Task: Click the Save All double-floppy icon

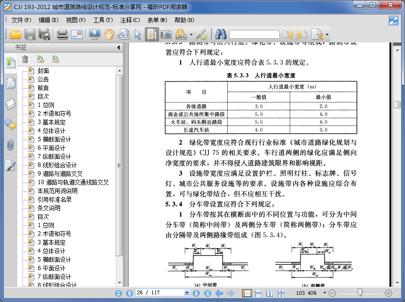Action: [44, 34]
